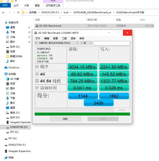Open the 视频 video icon under 此电脑
This screenshot has height=161, width=159.
tap(8, 84)
